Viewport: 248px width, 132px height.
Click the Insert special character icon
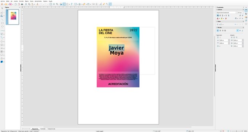point(68,4)
